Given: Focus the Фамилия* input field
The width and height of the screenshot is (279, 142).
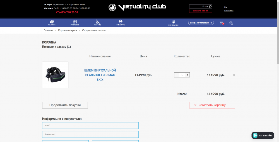Looking at the screenshot, I should tap(90, 134).
